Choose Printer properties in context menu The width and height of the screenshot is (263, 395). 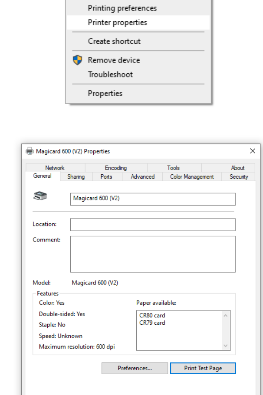pos(138,23)
